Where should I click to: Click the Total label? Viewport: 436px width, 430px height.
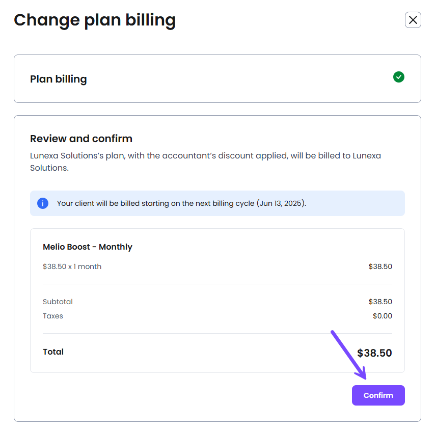pyautogui.click(x=53, y=352)
